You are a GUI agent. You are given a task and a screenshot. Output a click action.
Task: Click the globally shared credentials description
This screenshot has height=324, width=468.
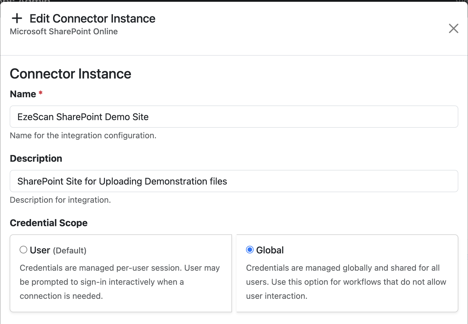coord(346,282)
